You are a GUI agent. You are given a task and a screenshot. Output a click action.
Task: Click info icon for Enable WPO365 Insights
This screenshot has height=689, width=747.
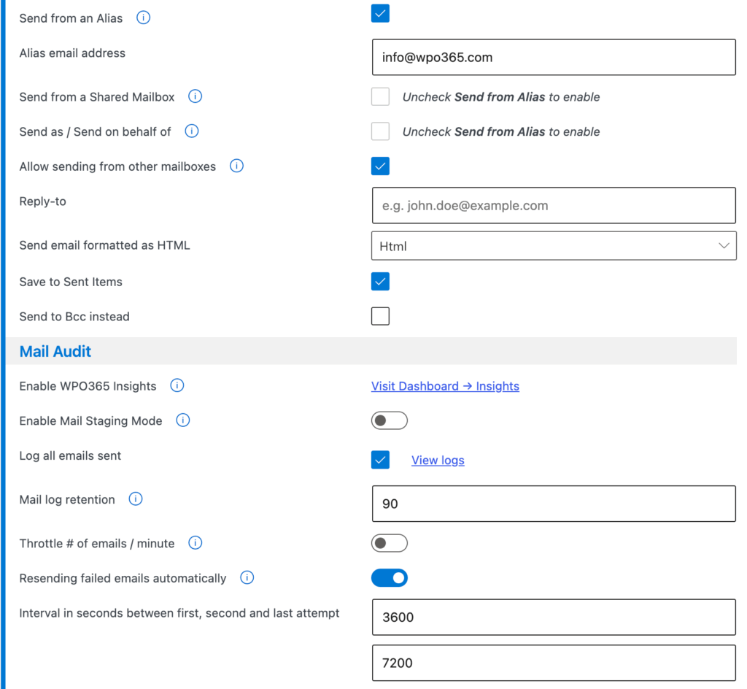coord(177,385)
